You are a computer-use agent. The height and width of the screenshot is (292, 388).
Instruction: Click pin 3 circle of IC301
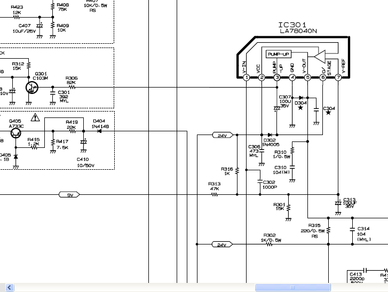click(x=277, y=77)
